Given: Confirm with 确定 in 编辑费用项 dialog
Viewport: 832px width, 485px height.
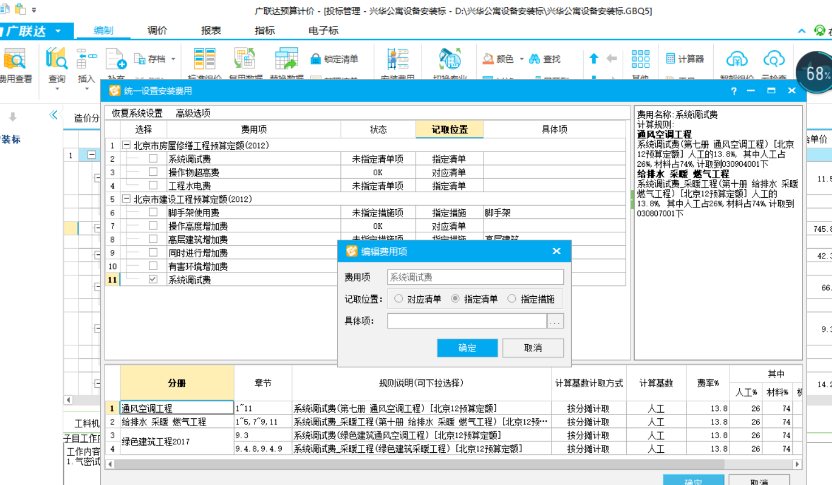Looking at the screenshot, I should [x=467, y=348].
